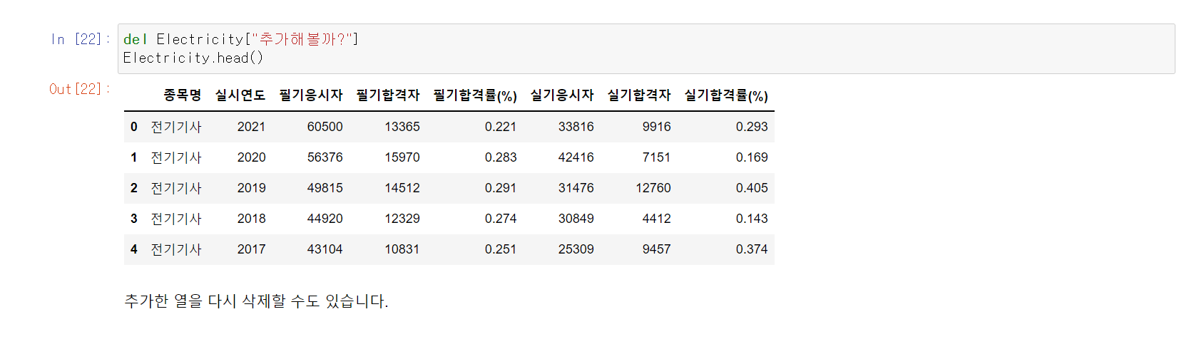Click the value 12760

(653, 188)
